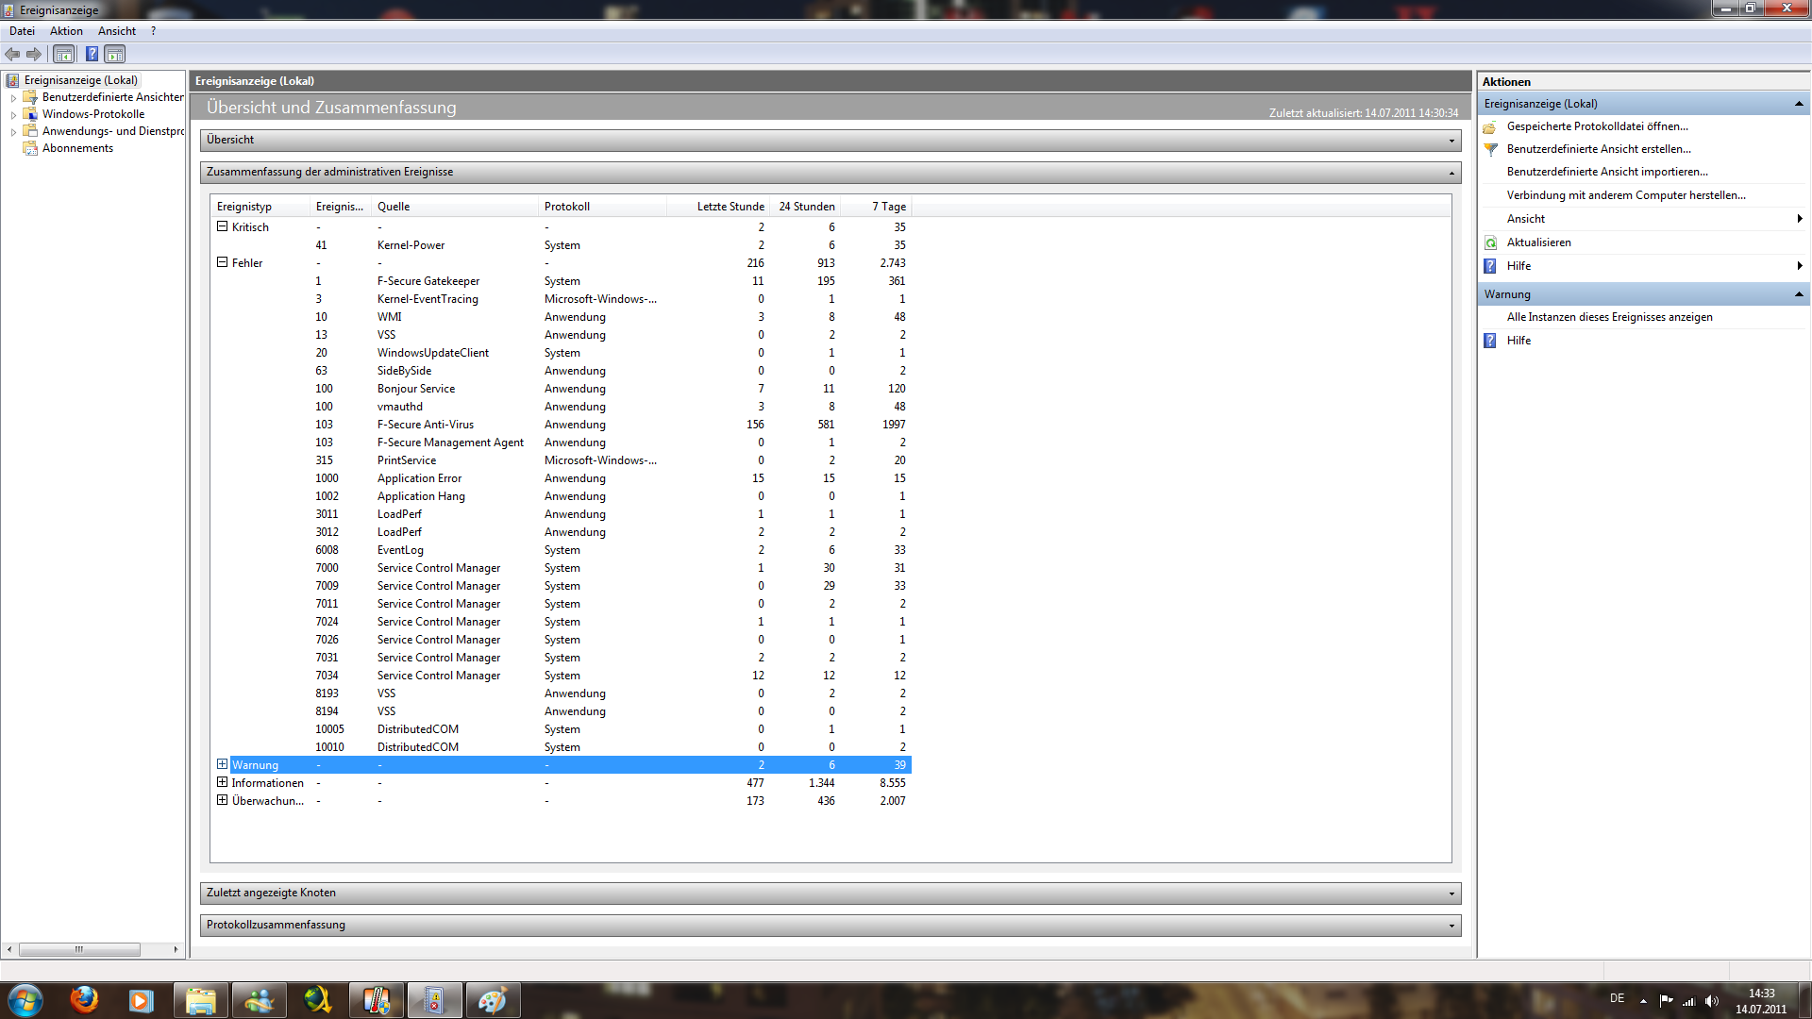The width and height of the screenshot is (1812, 1019).
Task: Open Firefox from the taskbar
Action: [84, 999]
